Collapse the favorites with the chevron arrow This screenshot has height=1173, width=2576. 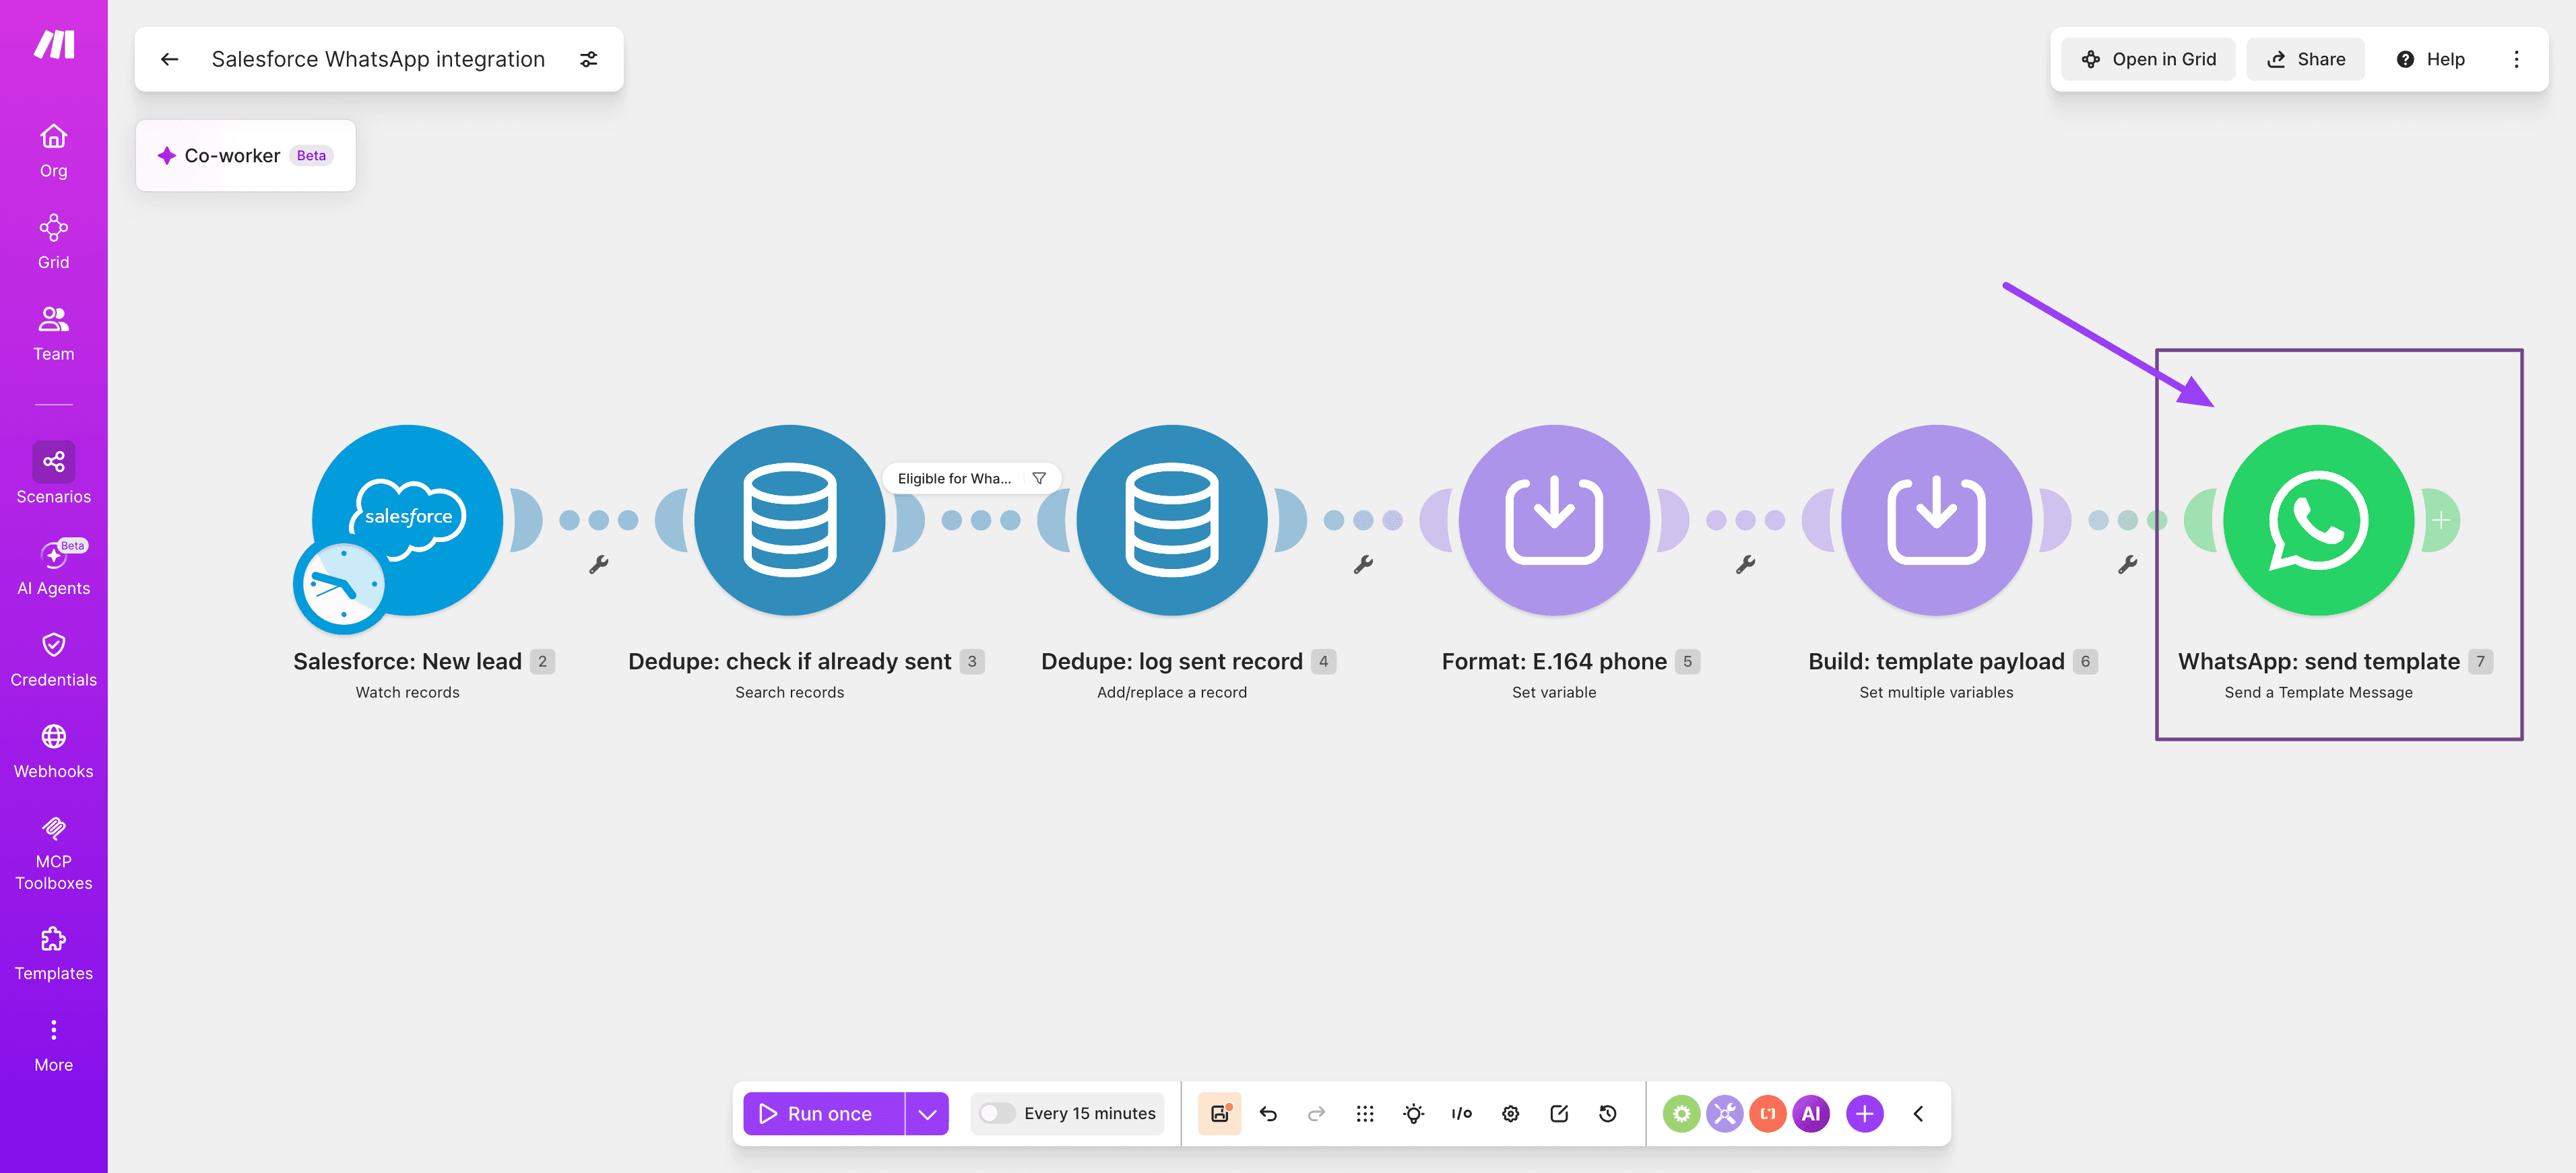[x=1918, y=1113]
